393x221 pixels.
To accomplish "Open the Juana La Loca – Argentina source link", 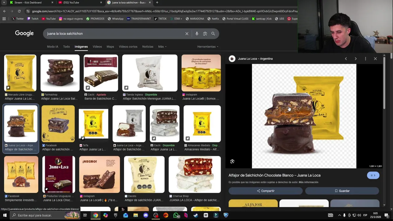I will pyautogui.click(x=255, y=59).
